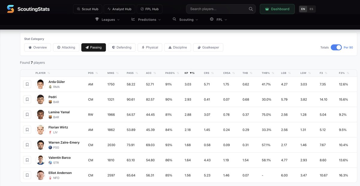360x186 pixels.
Task: Sort by THB% column arrows icon
Action: 273,73
